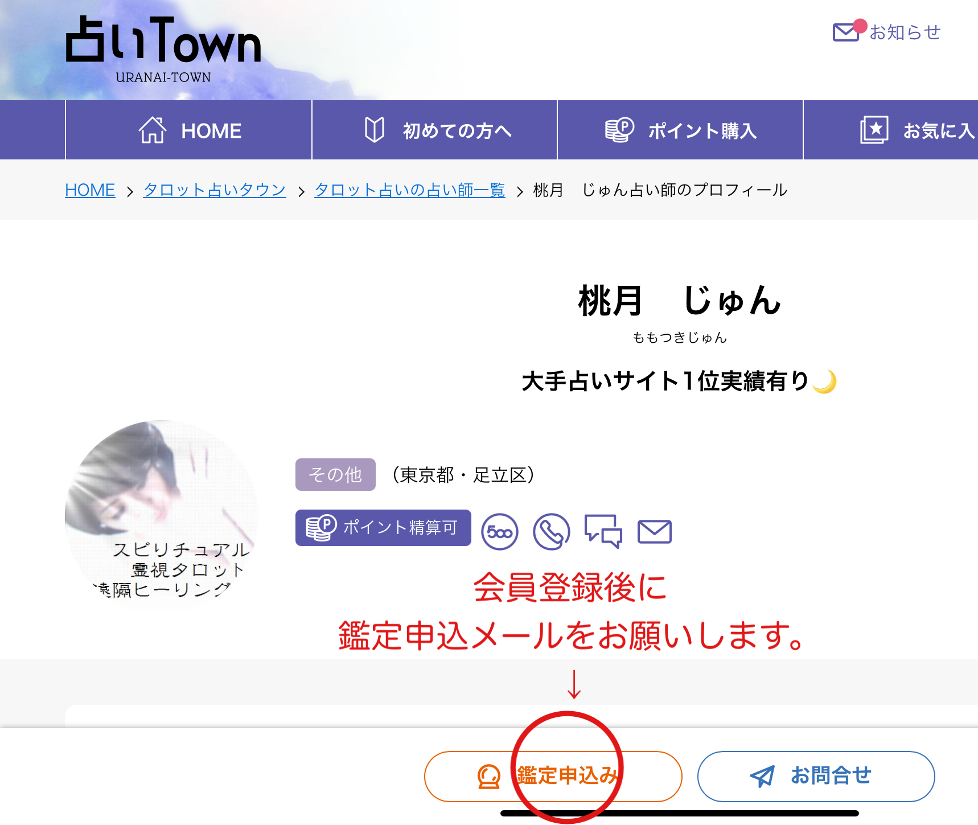Click the mail envelope icon in profile
Viewport: 978px width, 825px height.
pyautogui.click(x=654, y=532)
